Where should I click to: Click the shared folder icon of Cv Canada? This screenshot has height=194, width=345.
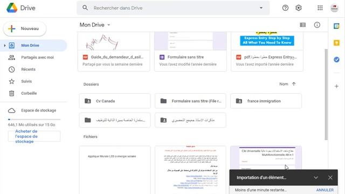[87, 101]
